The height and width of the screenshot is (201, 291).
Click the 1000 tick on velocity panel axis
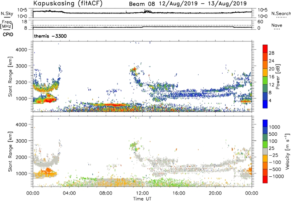21,173
